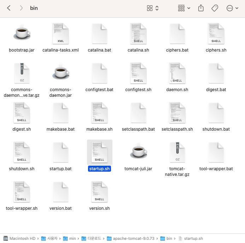Select the commons-daemon.jar coffee cup icon
Screen dimensions: 245x243
pos(61,72)
